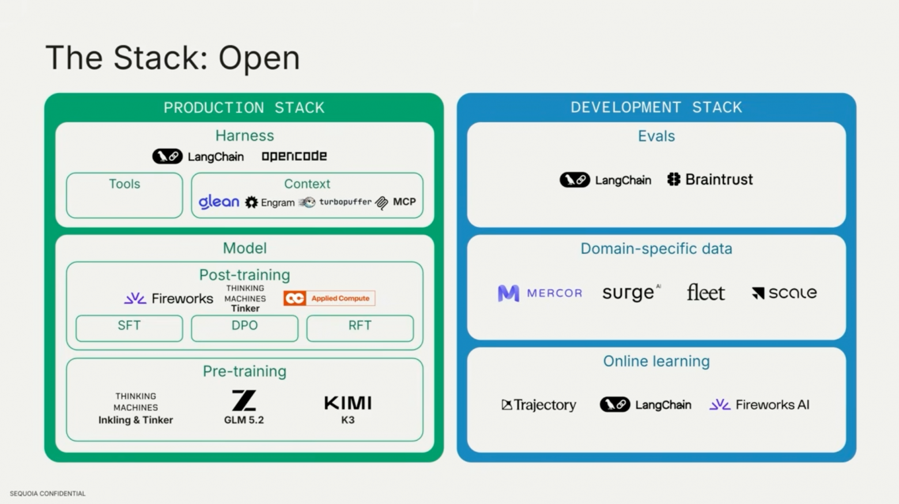
Task: Select the turbopuffer pufferfish icon
Action: tap(307, 202)
